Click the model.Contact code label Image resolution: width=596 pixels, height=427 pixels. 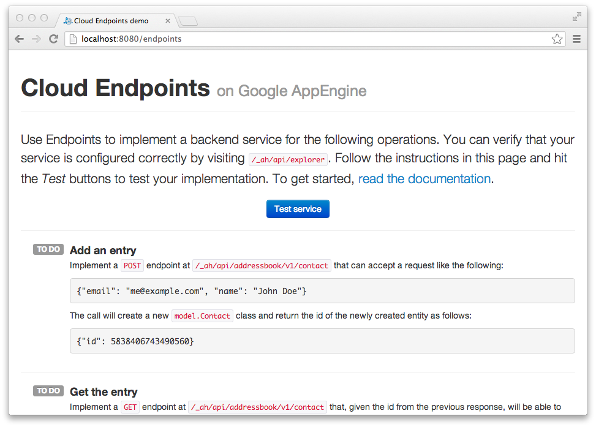(x=202, y=316)
